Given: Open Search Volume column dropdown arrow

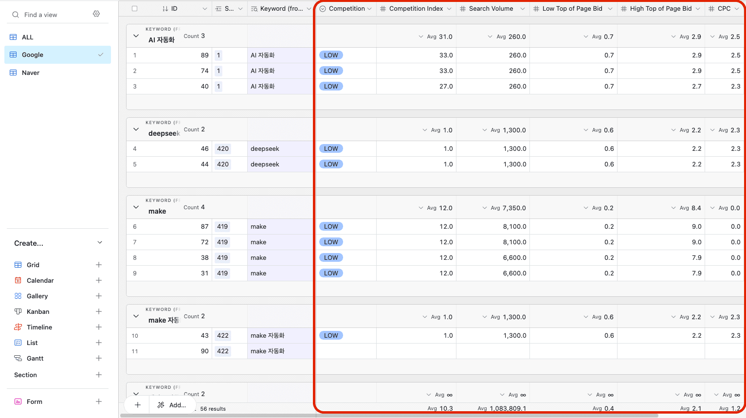Looking at the screenshot, I should coord(523,9).
